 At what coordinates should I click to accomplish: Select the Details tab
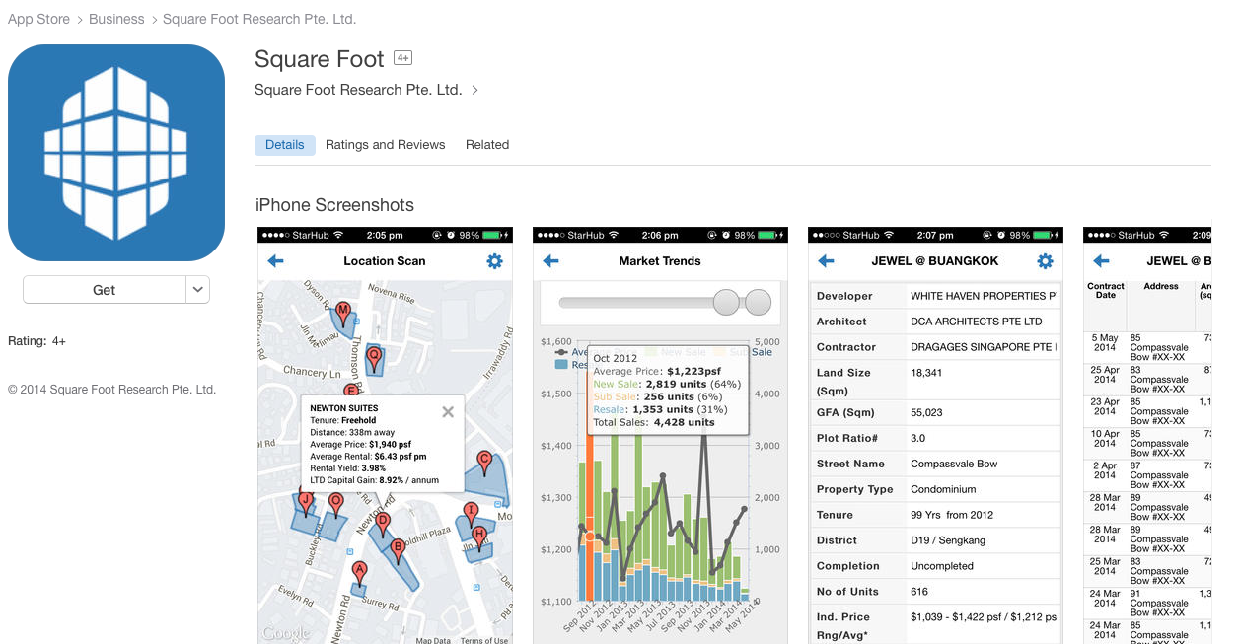point(285,145)
